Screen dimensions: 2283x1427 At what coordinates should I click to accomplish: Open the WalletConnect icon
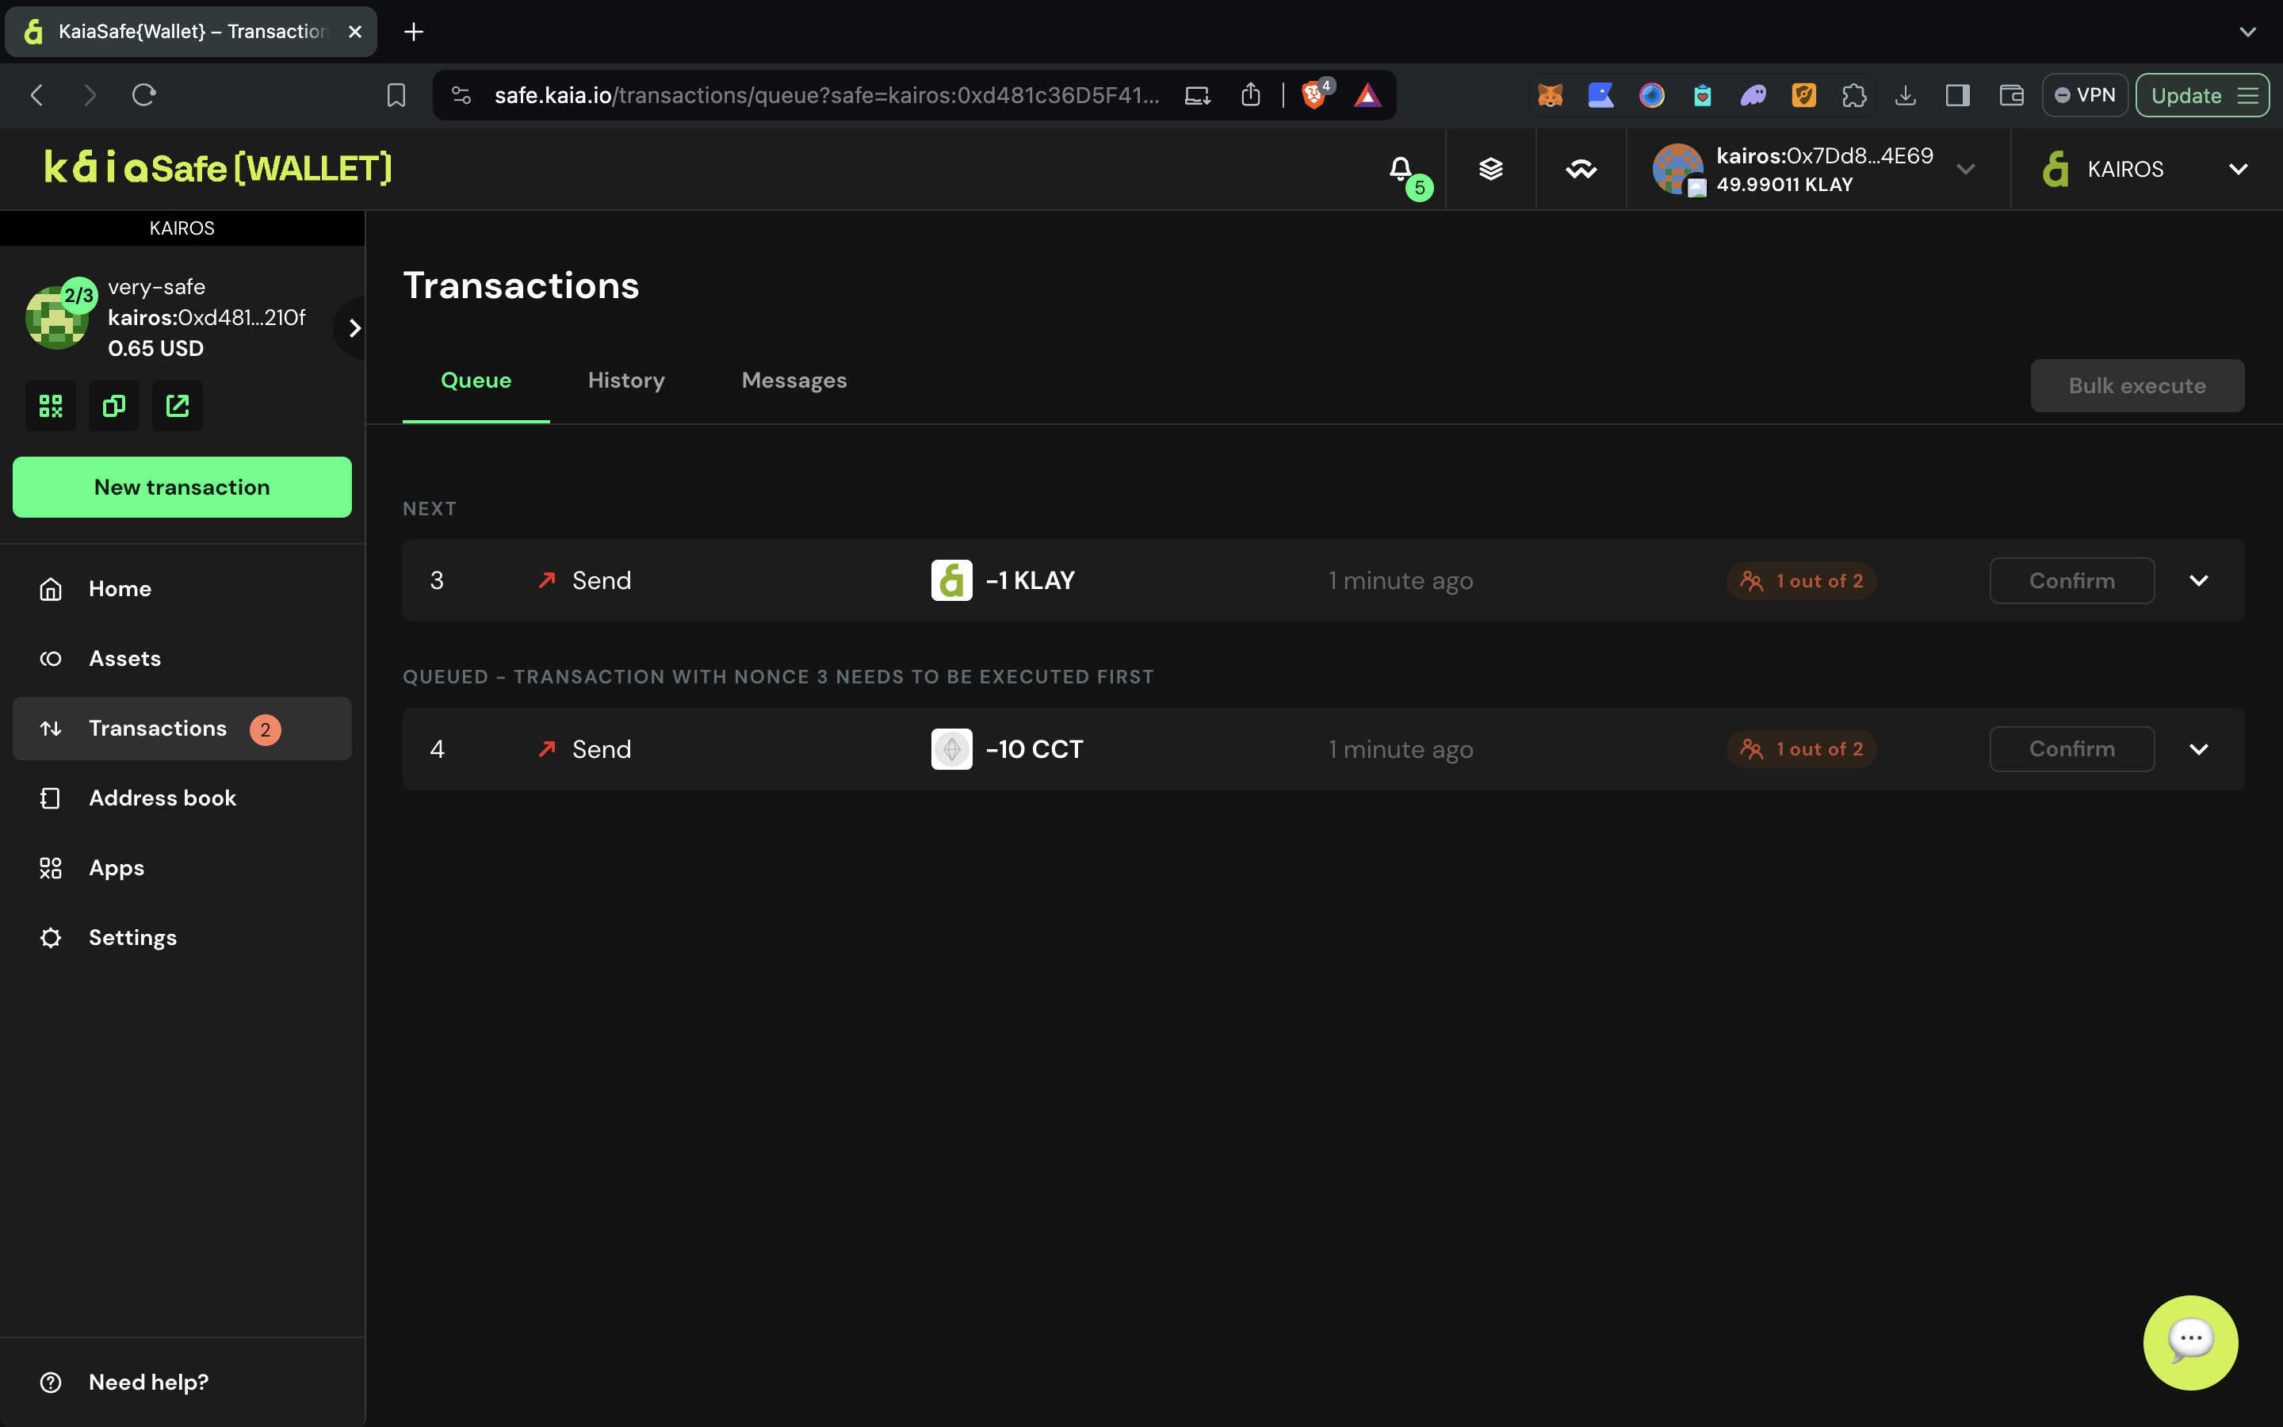pos(1581,169)
